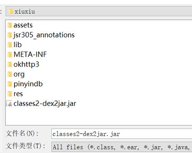Viewport: 192px width, 153px height.
Task: Click the lib folder icon
Action: (x=10, y=45)
